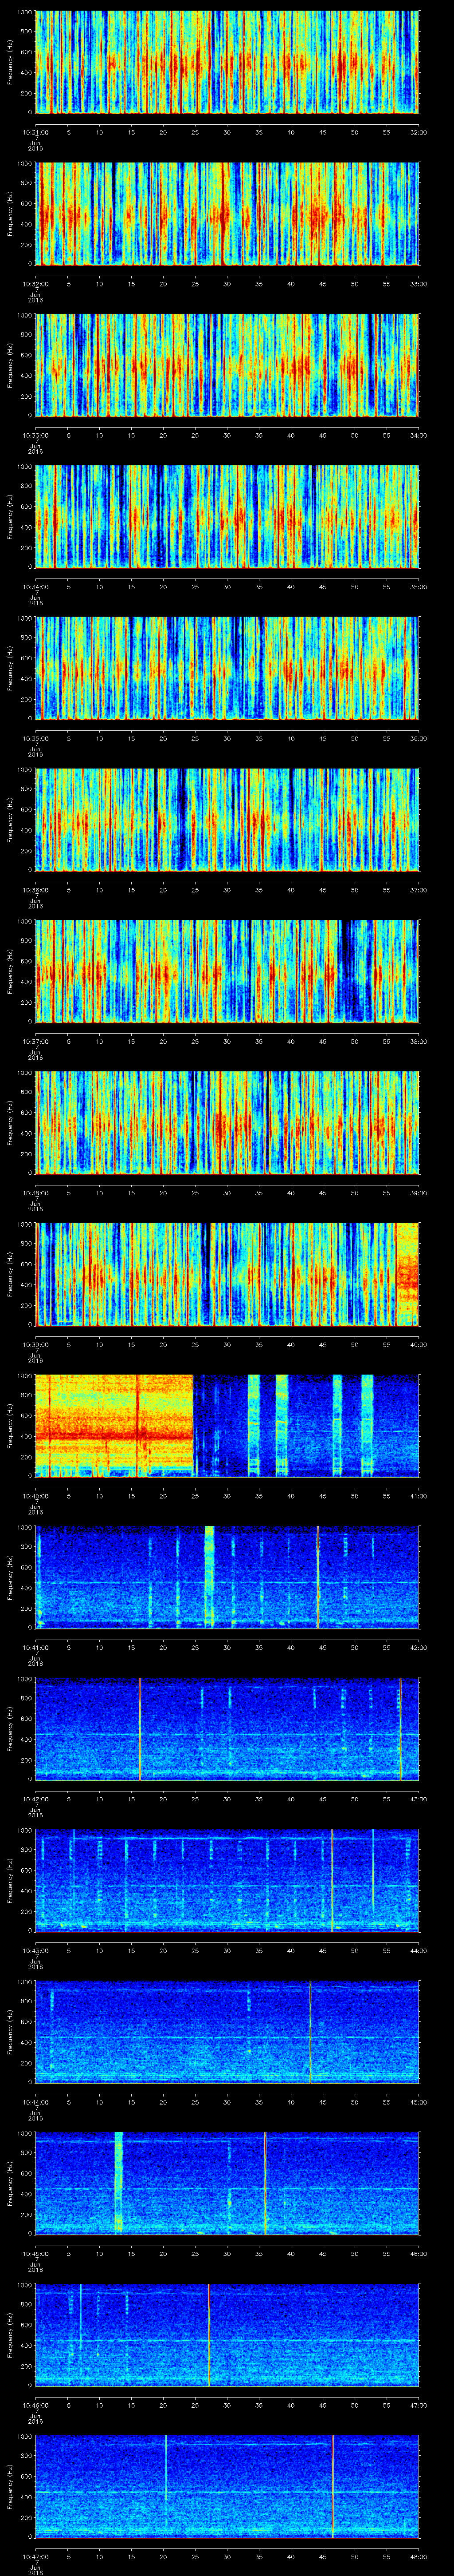454x2576 pixels.
Task: Click the bright band near 27s in 10:41:00 panel
Action: click(210, 1577)
